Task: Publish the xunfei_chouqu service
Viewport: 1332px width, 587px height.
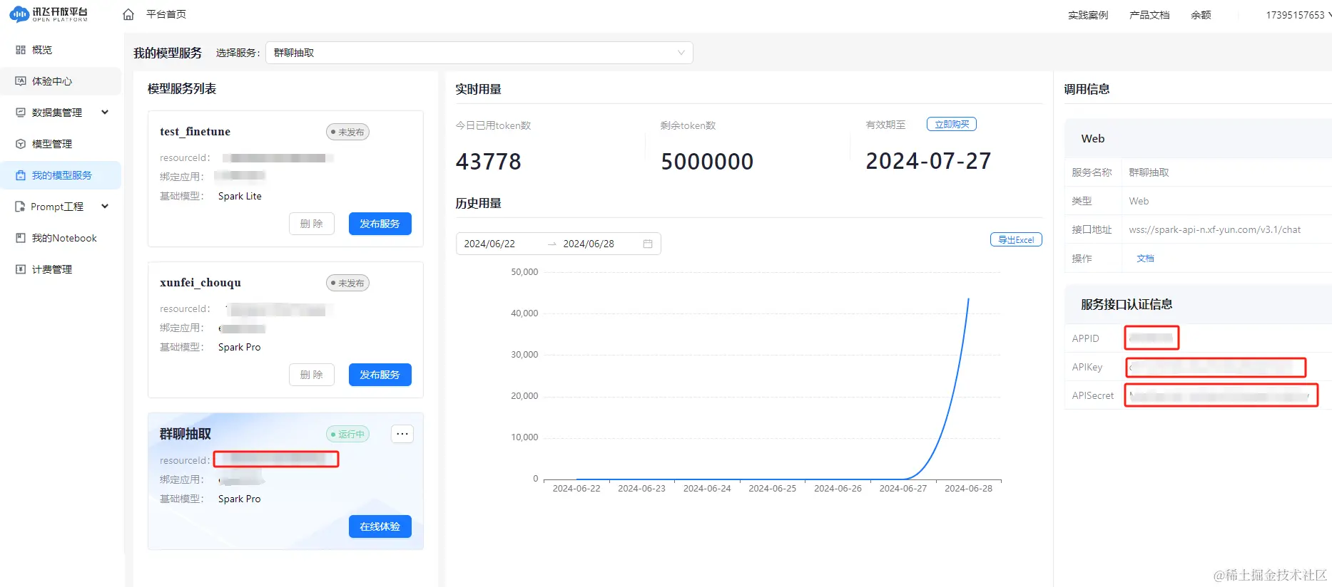Action: click(380, 375)
